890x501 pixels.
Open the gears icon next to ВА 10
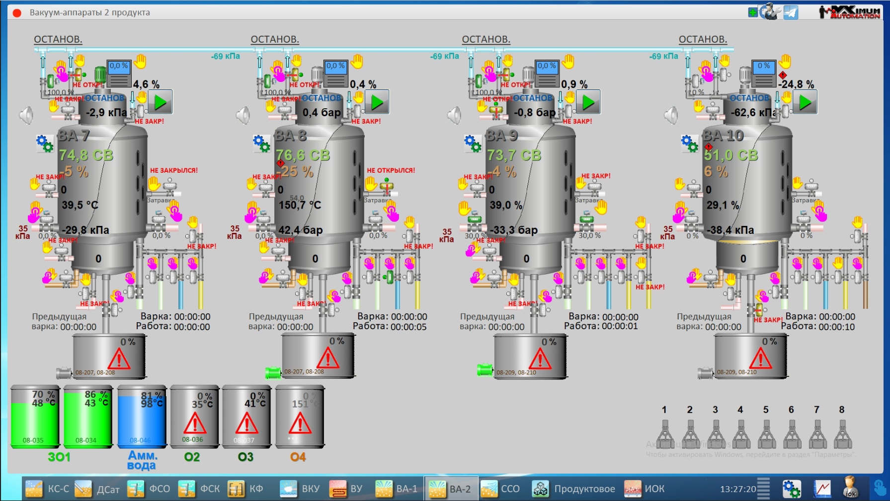(x=690, y=143)
